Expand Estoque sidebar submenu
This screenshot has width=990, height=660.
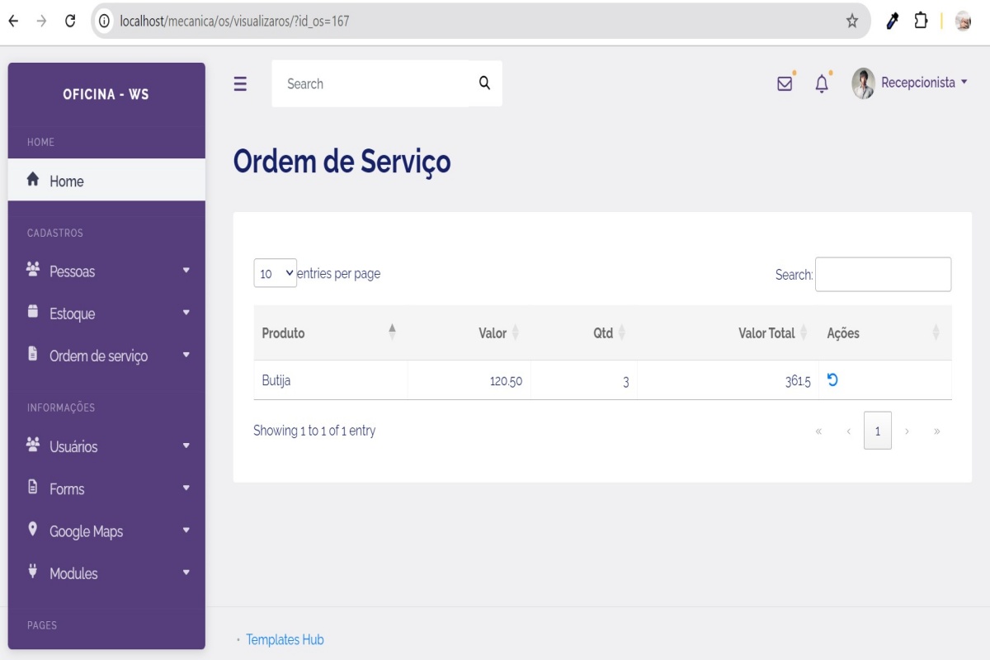point(106,313)
